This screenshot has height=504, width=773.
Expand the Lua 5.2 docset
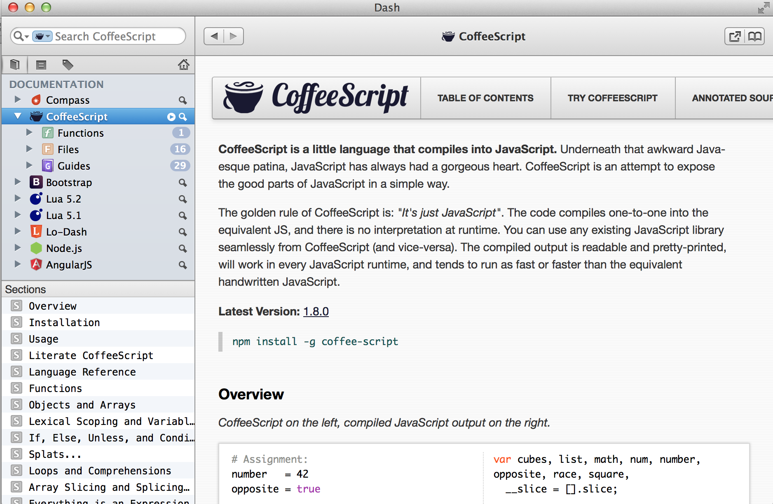[17, 198]
